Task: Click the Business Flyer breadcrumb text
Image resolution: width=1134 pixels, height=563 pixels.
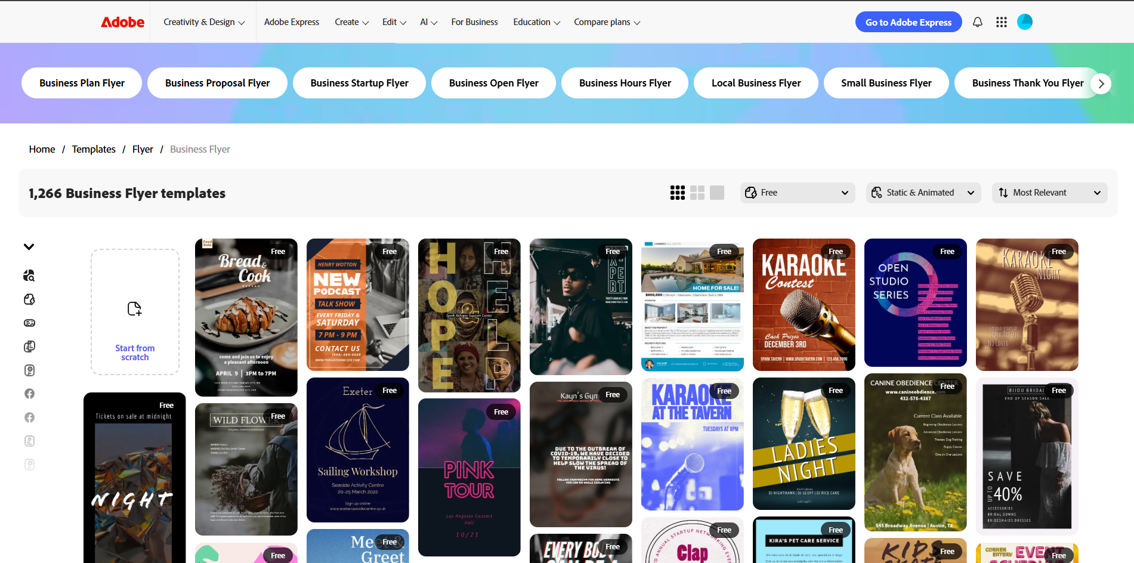Action: click(x=200, y=149)
